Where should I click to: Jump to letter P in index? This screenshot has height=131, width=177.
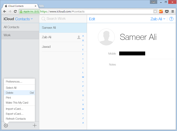coord(83,86)
